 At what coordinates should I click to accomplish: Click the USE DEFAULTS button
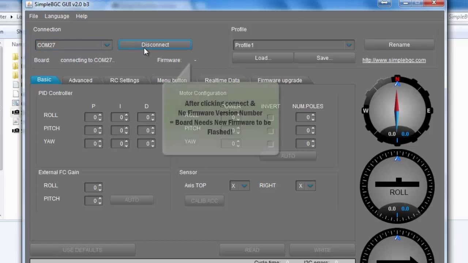[83, 250]
